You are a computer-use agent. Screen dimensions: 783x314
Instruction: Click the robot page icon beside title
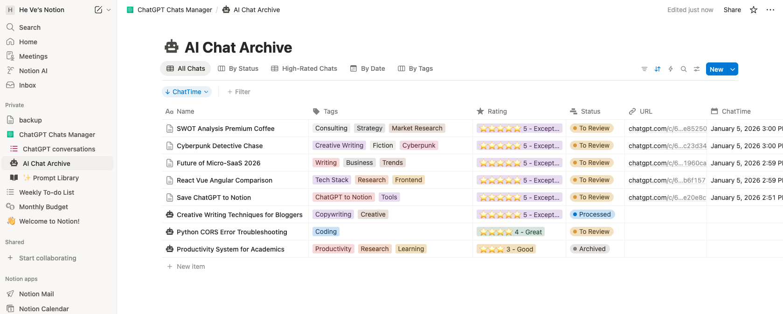(x=172, y=47)
